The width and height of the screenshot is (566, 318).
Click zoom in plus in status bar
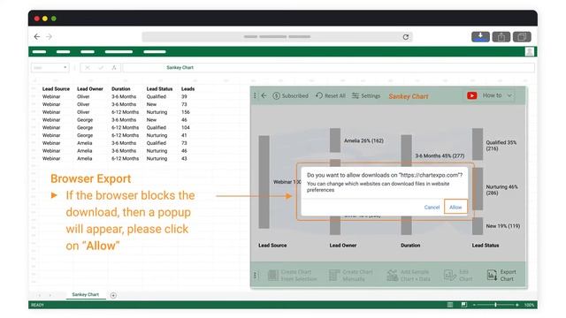pyautogui.click(x=516, y=305)
